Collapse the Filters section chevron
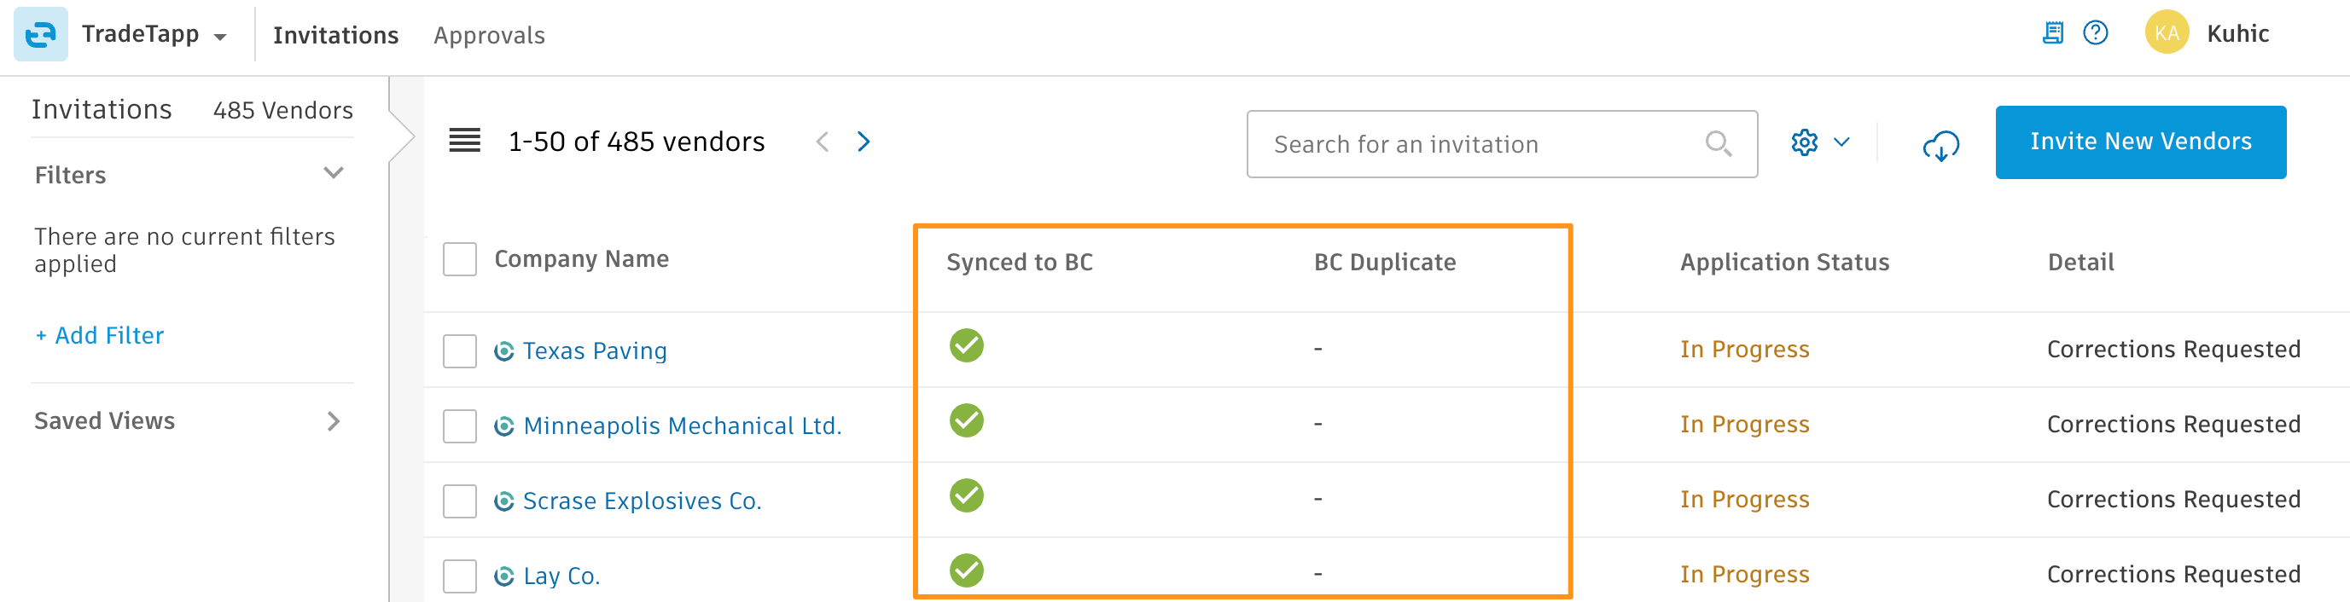 click(x=334, y=173)
